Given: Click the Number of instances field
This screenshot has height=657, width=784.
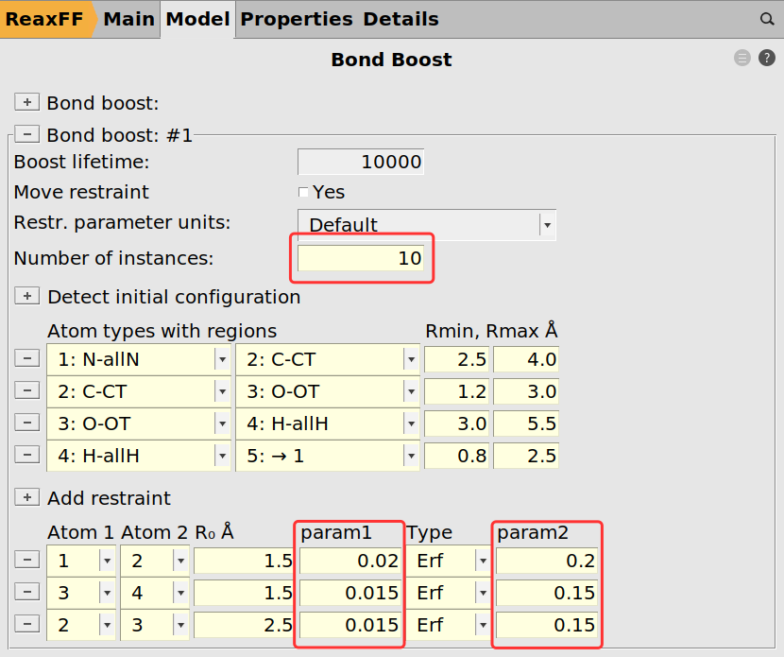Looking at the screenshot, I should 361,258.
